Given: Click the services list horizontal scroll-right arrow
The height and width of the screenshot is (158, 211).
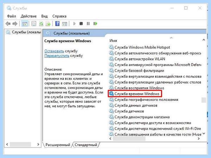Looking at the screenshot, I should (199, 139).
